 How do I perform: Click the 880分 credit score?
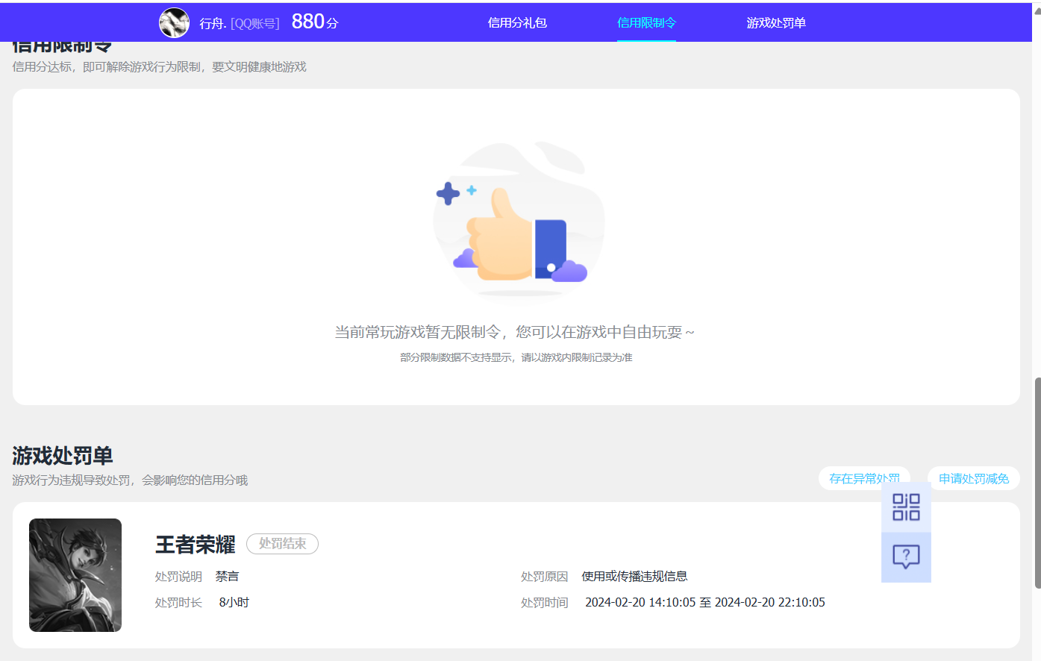coord(315,21)
